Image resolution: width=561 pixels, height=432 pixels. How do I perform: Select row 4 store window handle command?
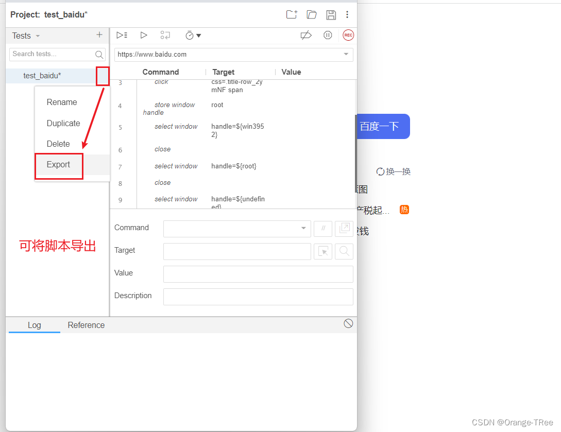tap(233, 108)
